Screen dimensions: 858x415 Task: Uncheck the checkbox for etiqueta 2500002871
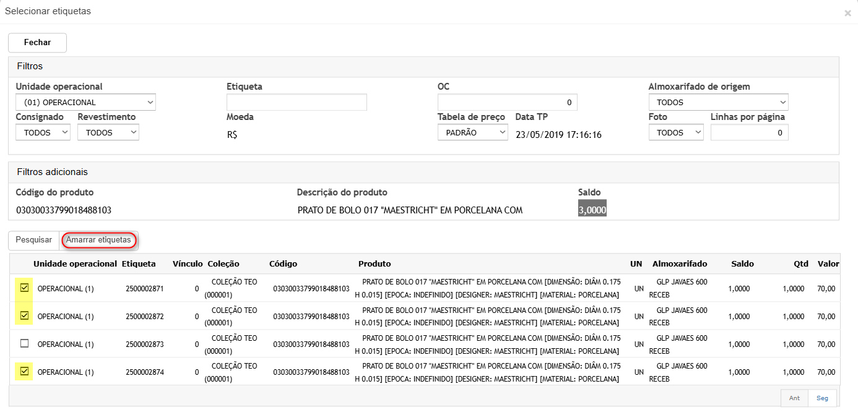click(x=25, y=288)
